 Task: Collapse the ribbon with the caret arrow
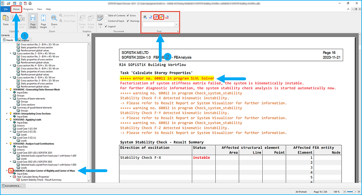[348, 9]
